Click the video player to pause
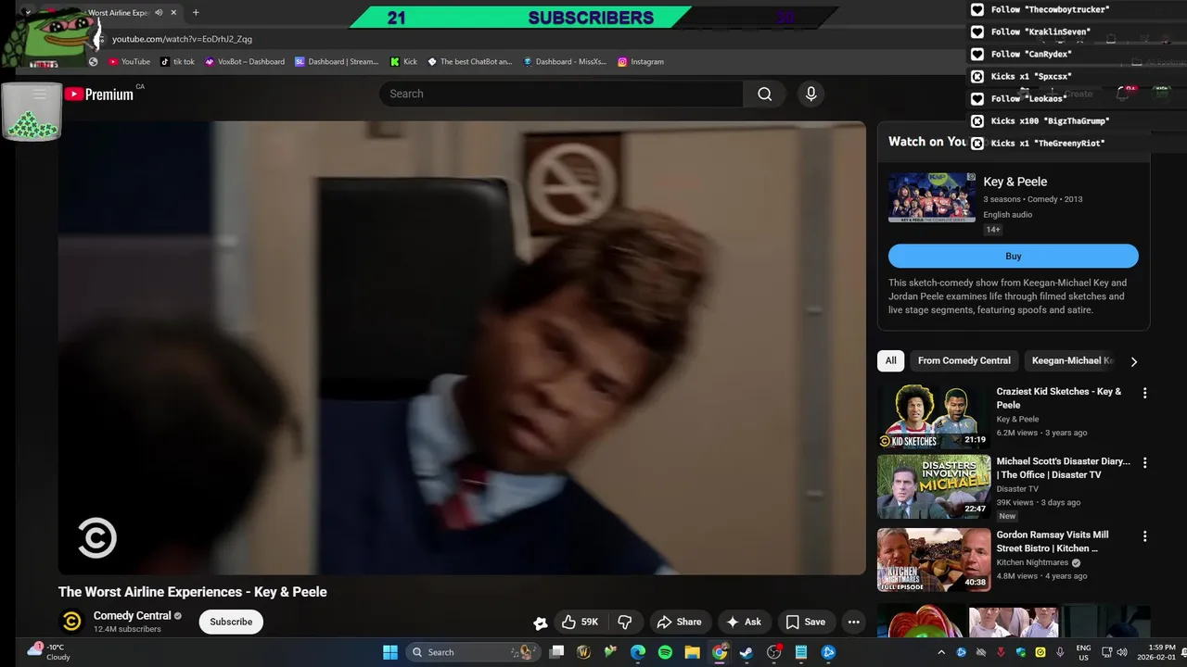 (462, 348)
